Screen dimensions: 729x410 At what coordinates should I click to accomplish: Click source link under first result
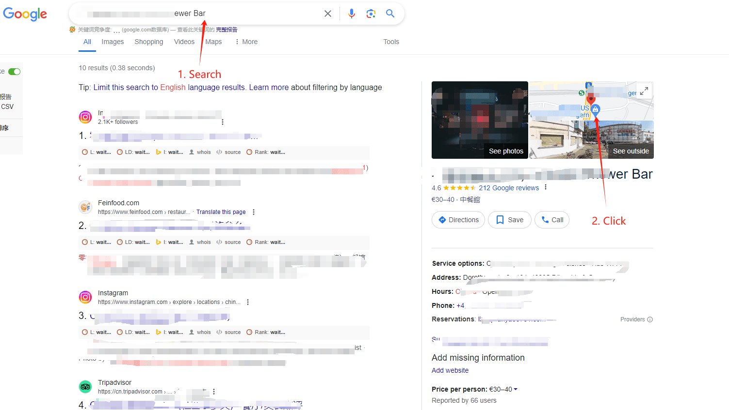(x=228, y=152)
